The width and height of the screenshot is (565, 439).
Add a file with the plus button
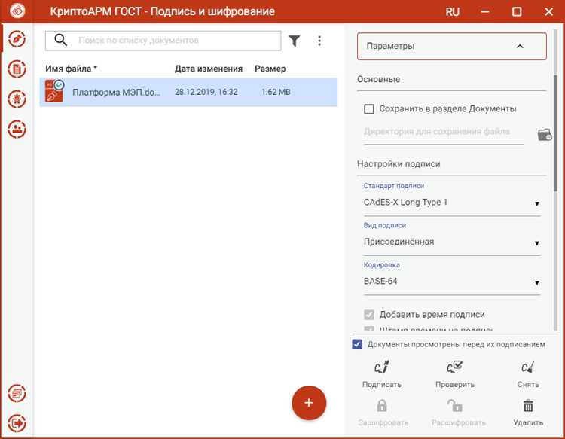(309, 403)
